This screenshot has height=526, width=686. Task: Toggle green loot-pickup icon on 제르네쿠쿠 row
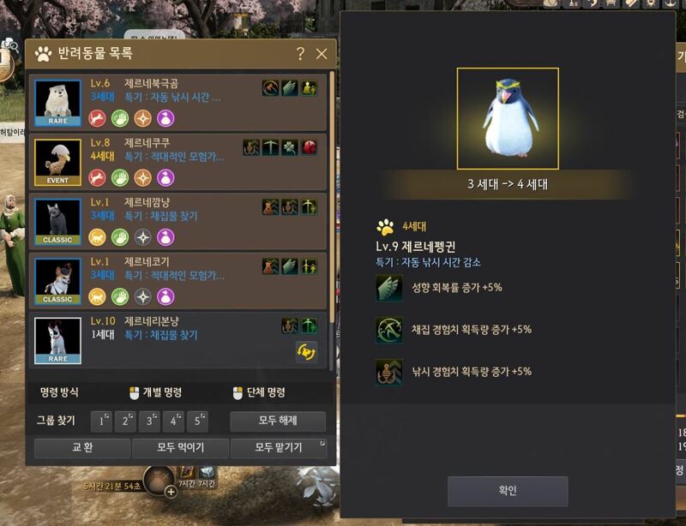tap(120, 178)
